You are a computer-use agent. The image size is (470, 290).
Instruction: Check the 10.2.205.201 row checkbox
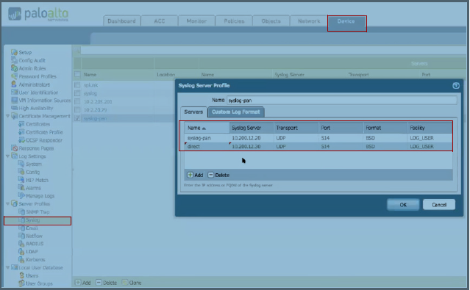point(77,101)
